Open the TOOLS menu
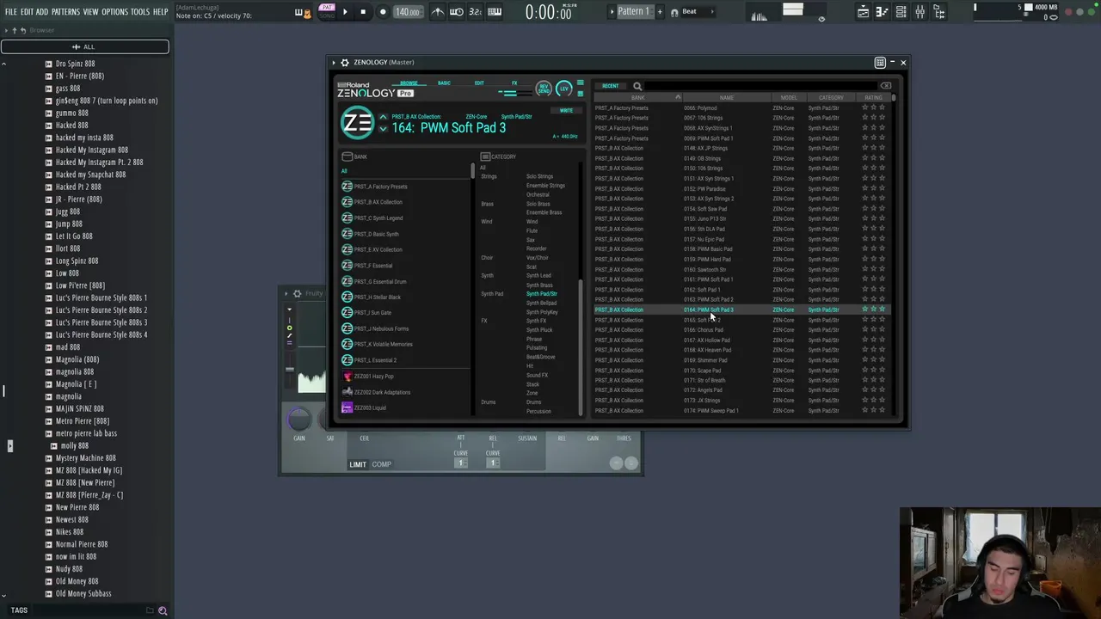 click(140, 12)
